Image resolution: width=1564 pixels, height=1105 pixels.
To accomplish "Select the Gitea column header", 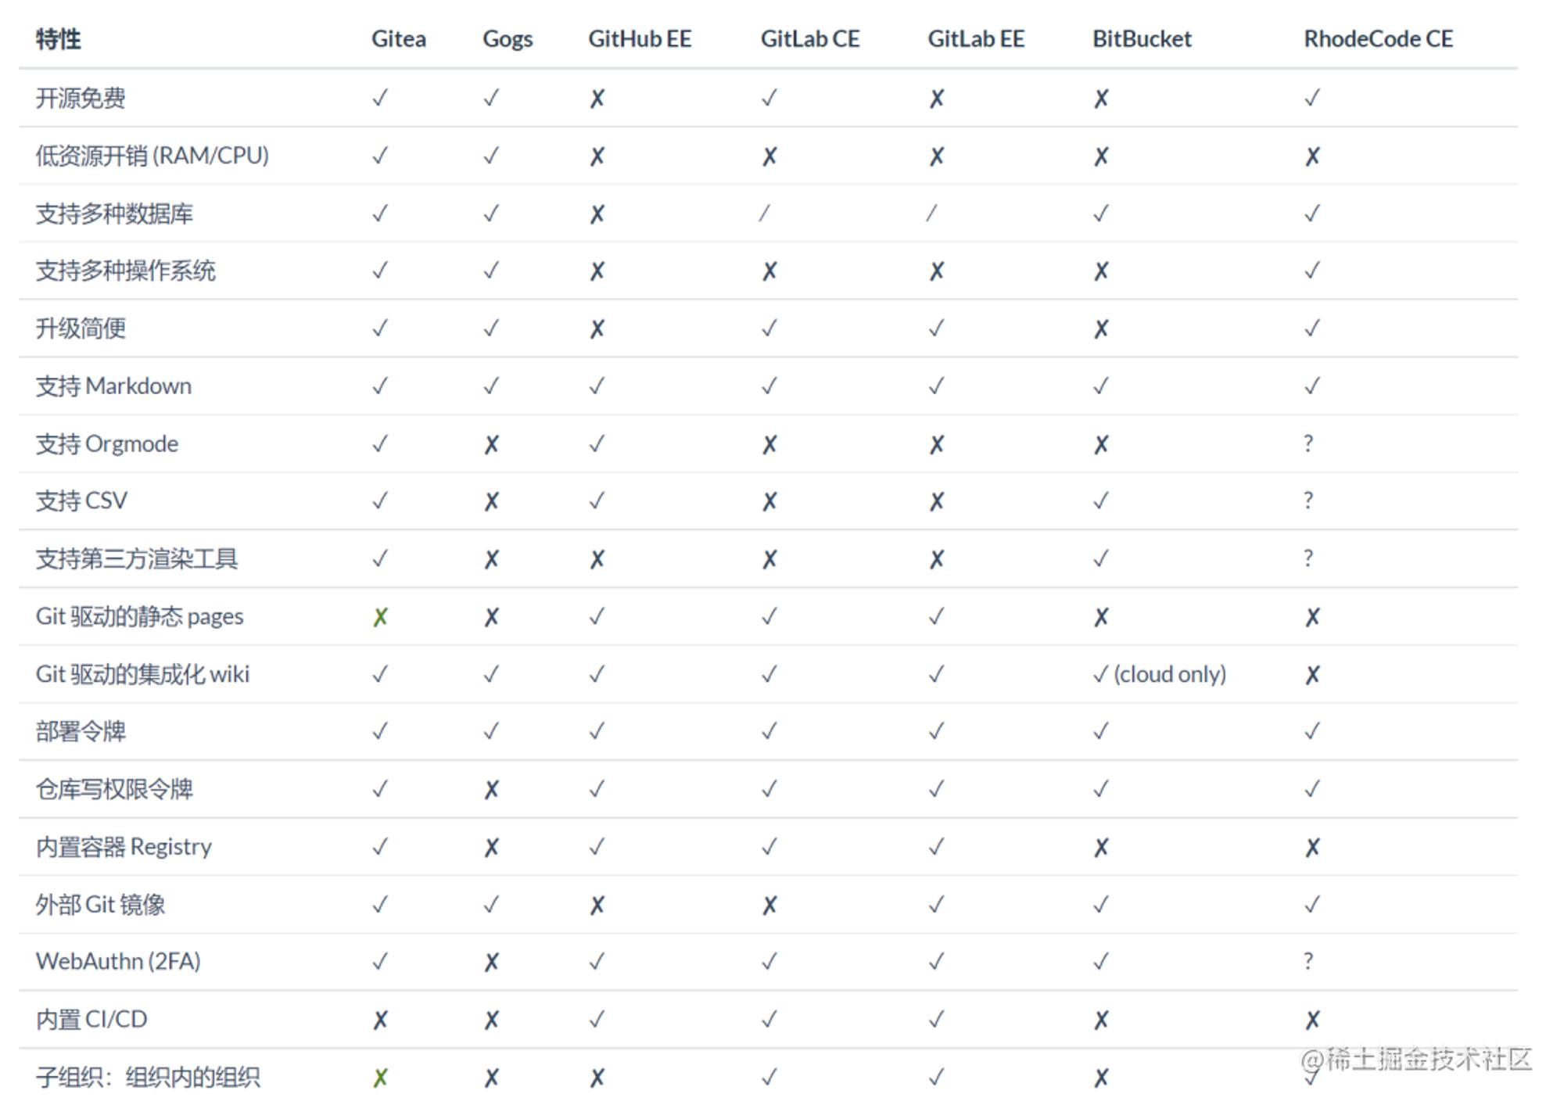I will click(399, 39).
